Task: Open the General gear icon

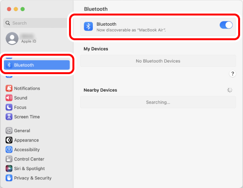Action: pos(9,130)
